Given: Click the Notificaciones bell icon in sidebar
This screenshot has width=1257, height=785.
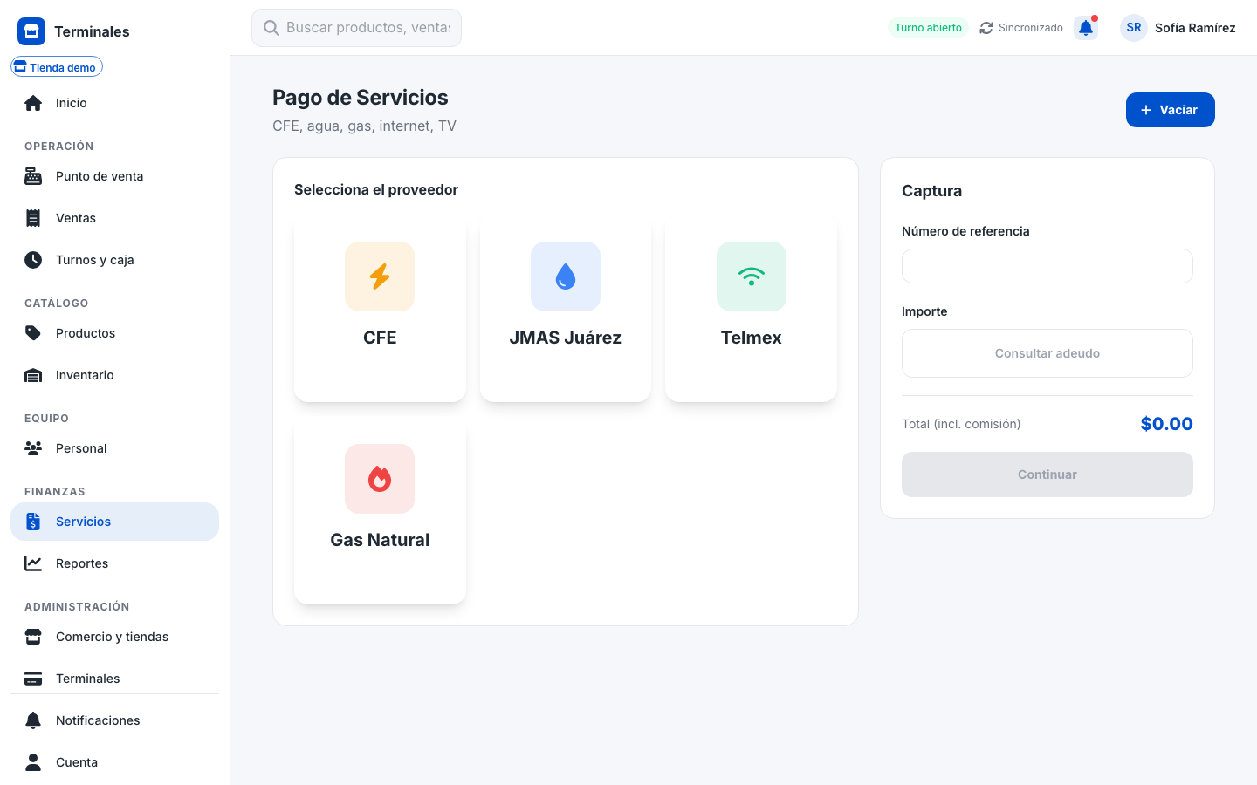Looking at the screenshot, I should click(x=33, y=720).
